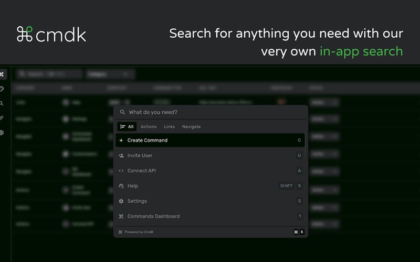Open the gear icon in left sidebar
This screenshot has height=262, width=420.
pos(2,133)
